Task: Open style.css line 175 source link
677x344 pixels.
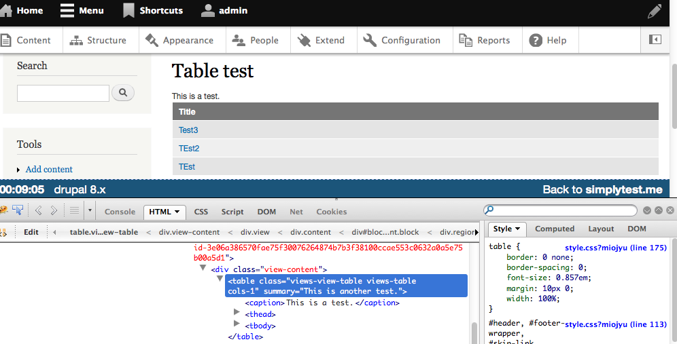Action: coord(615,248)
